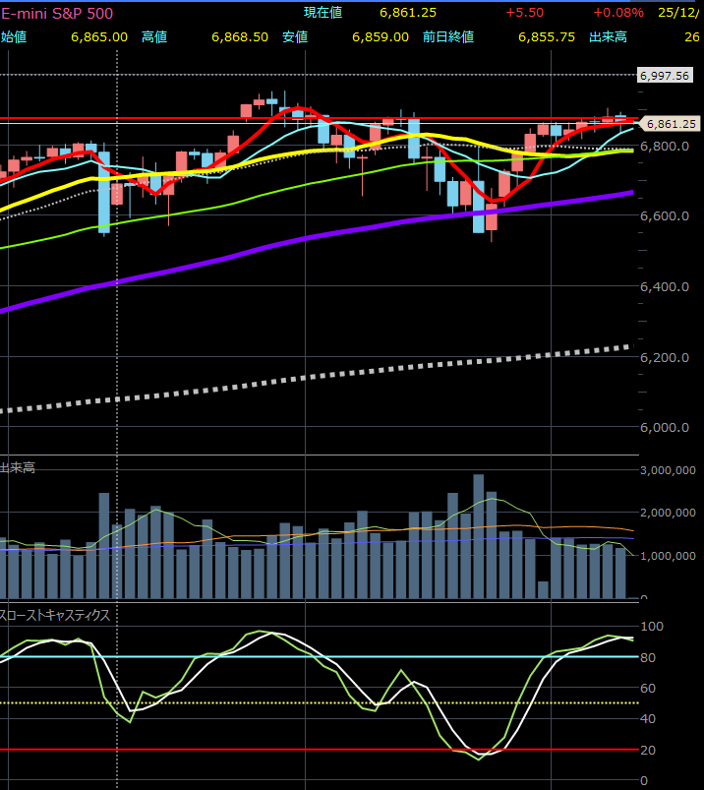Click the 6,997.56 price tag on axis

667,75
